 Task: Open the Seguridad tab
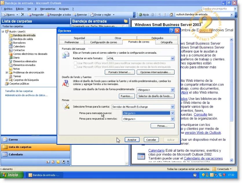tap(79, 38)
